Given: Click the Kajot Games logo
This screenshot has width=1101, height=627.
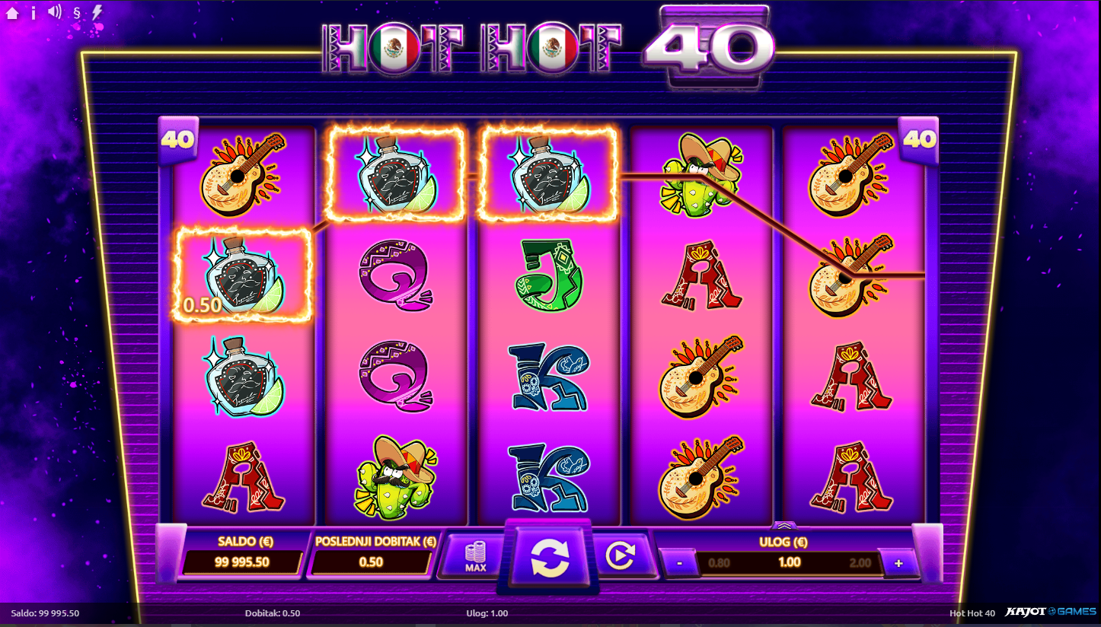Looking at the screenshot, I should 1052,613.
